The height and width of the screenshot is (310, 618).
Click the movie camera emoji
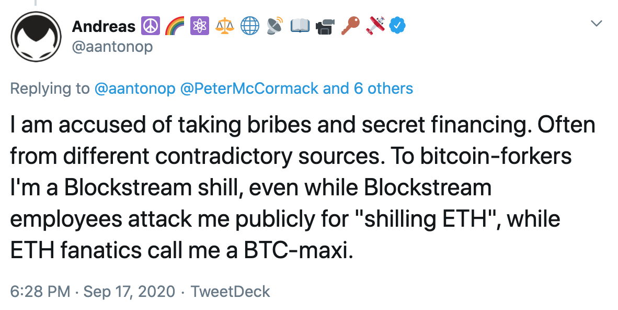325,26
